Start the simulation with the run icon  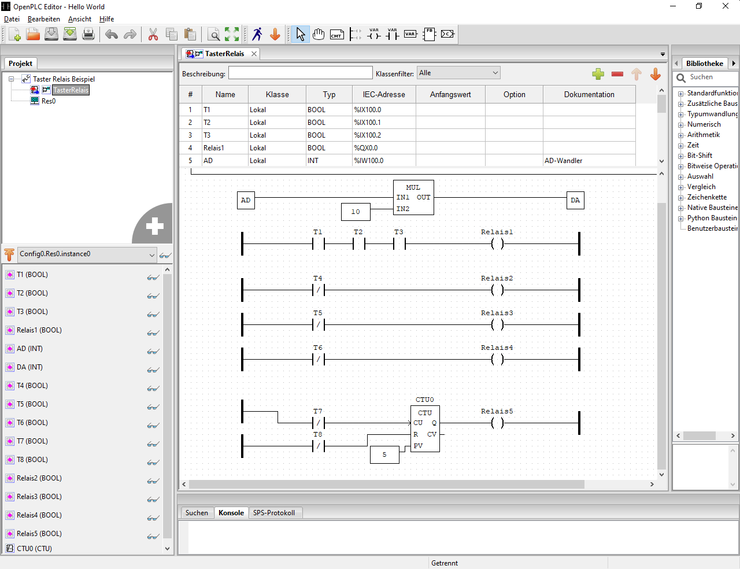click(x=257, y=34)
